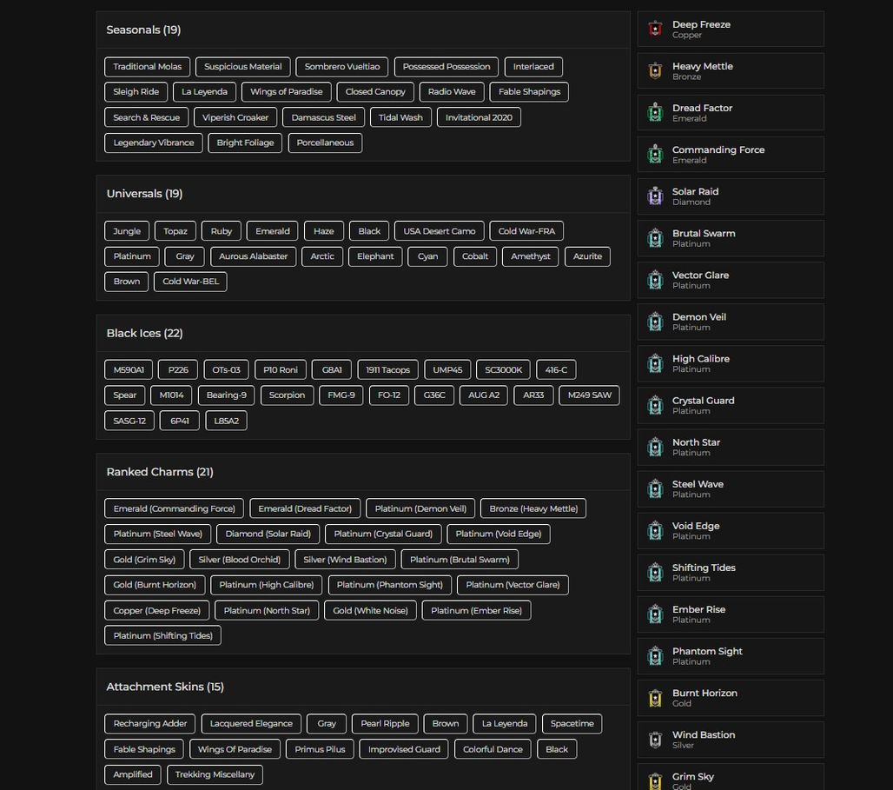893x790 pixels.
Task: Click the Commanding Force Emerald rank icon
Action: pos(655,154)
